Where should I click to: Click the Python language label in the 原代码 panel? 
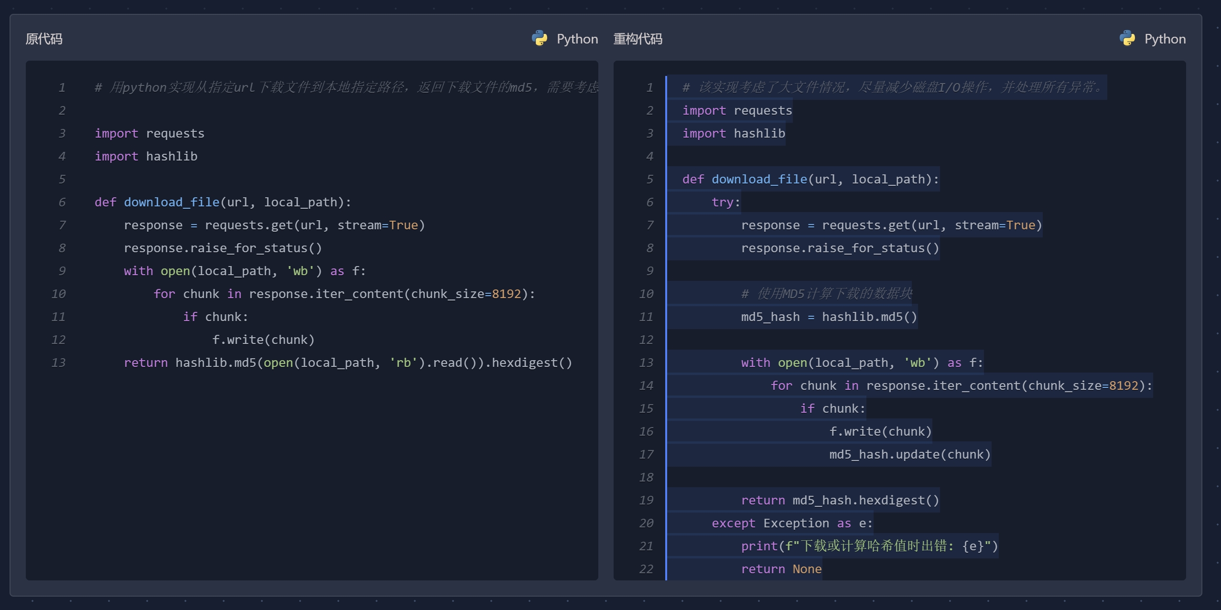(x=577, y=39)
